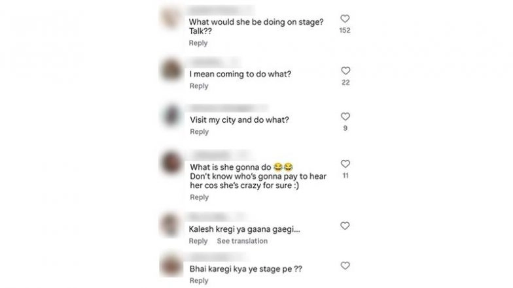Reply to "What would she be doing on stage"
513x288 pixels.
(x=198, y=43)
